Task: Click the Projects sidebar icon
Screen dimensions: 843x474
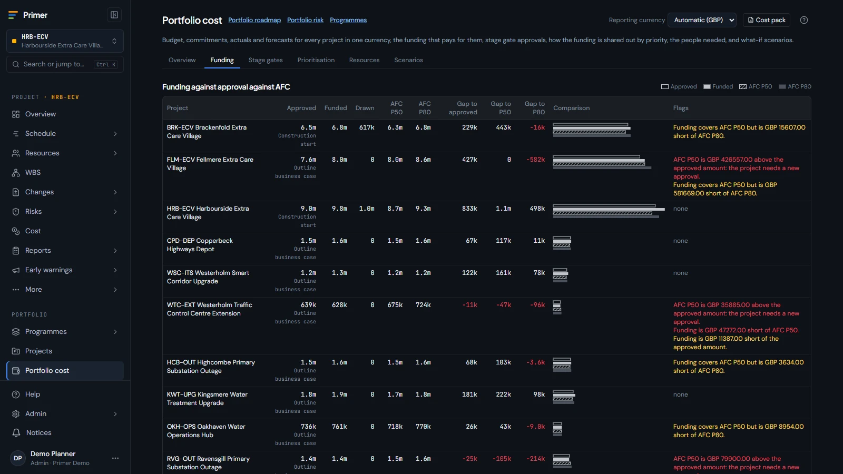Action: [16, 351]
